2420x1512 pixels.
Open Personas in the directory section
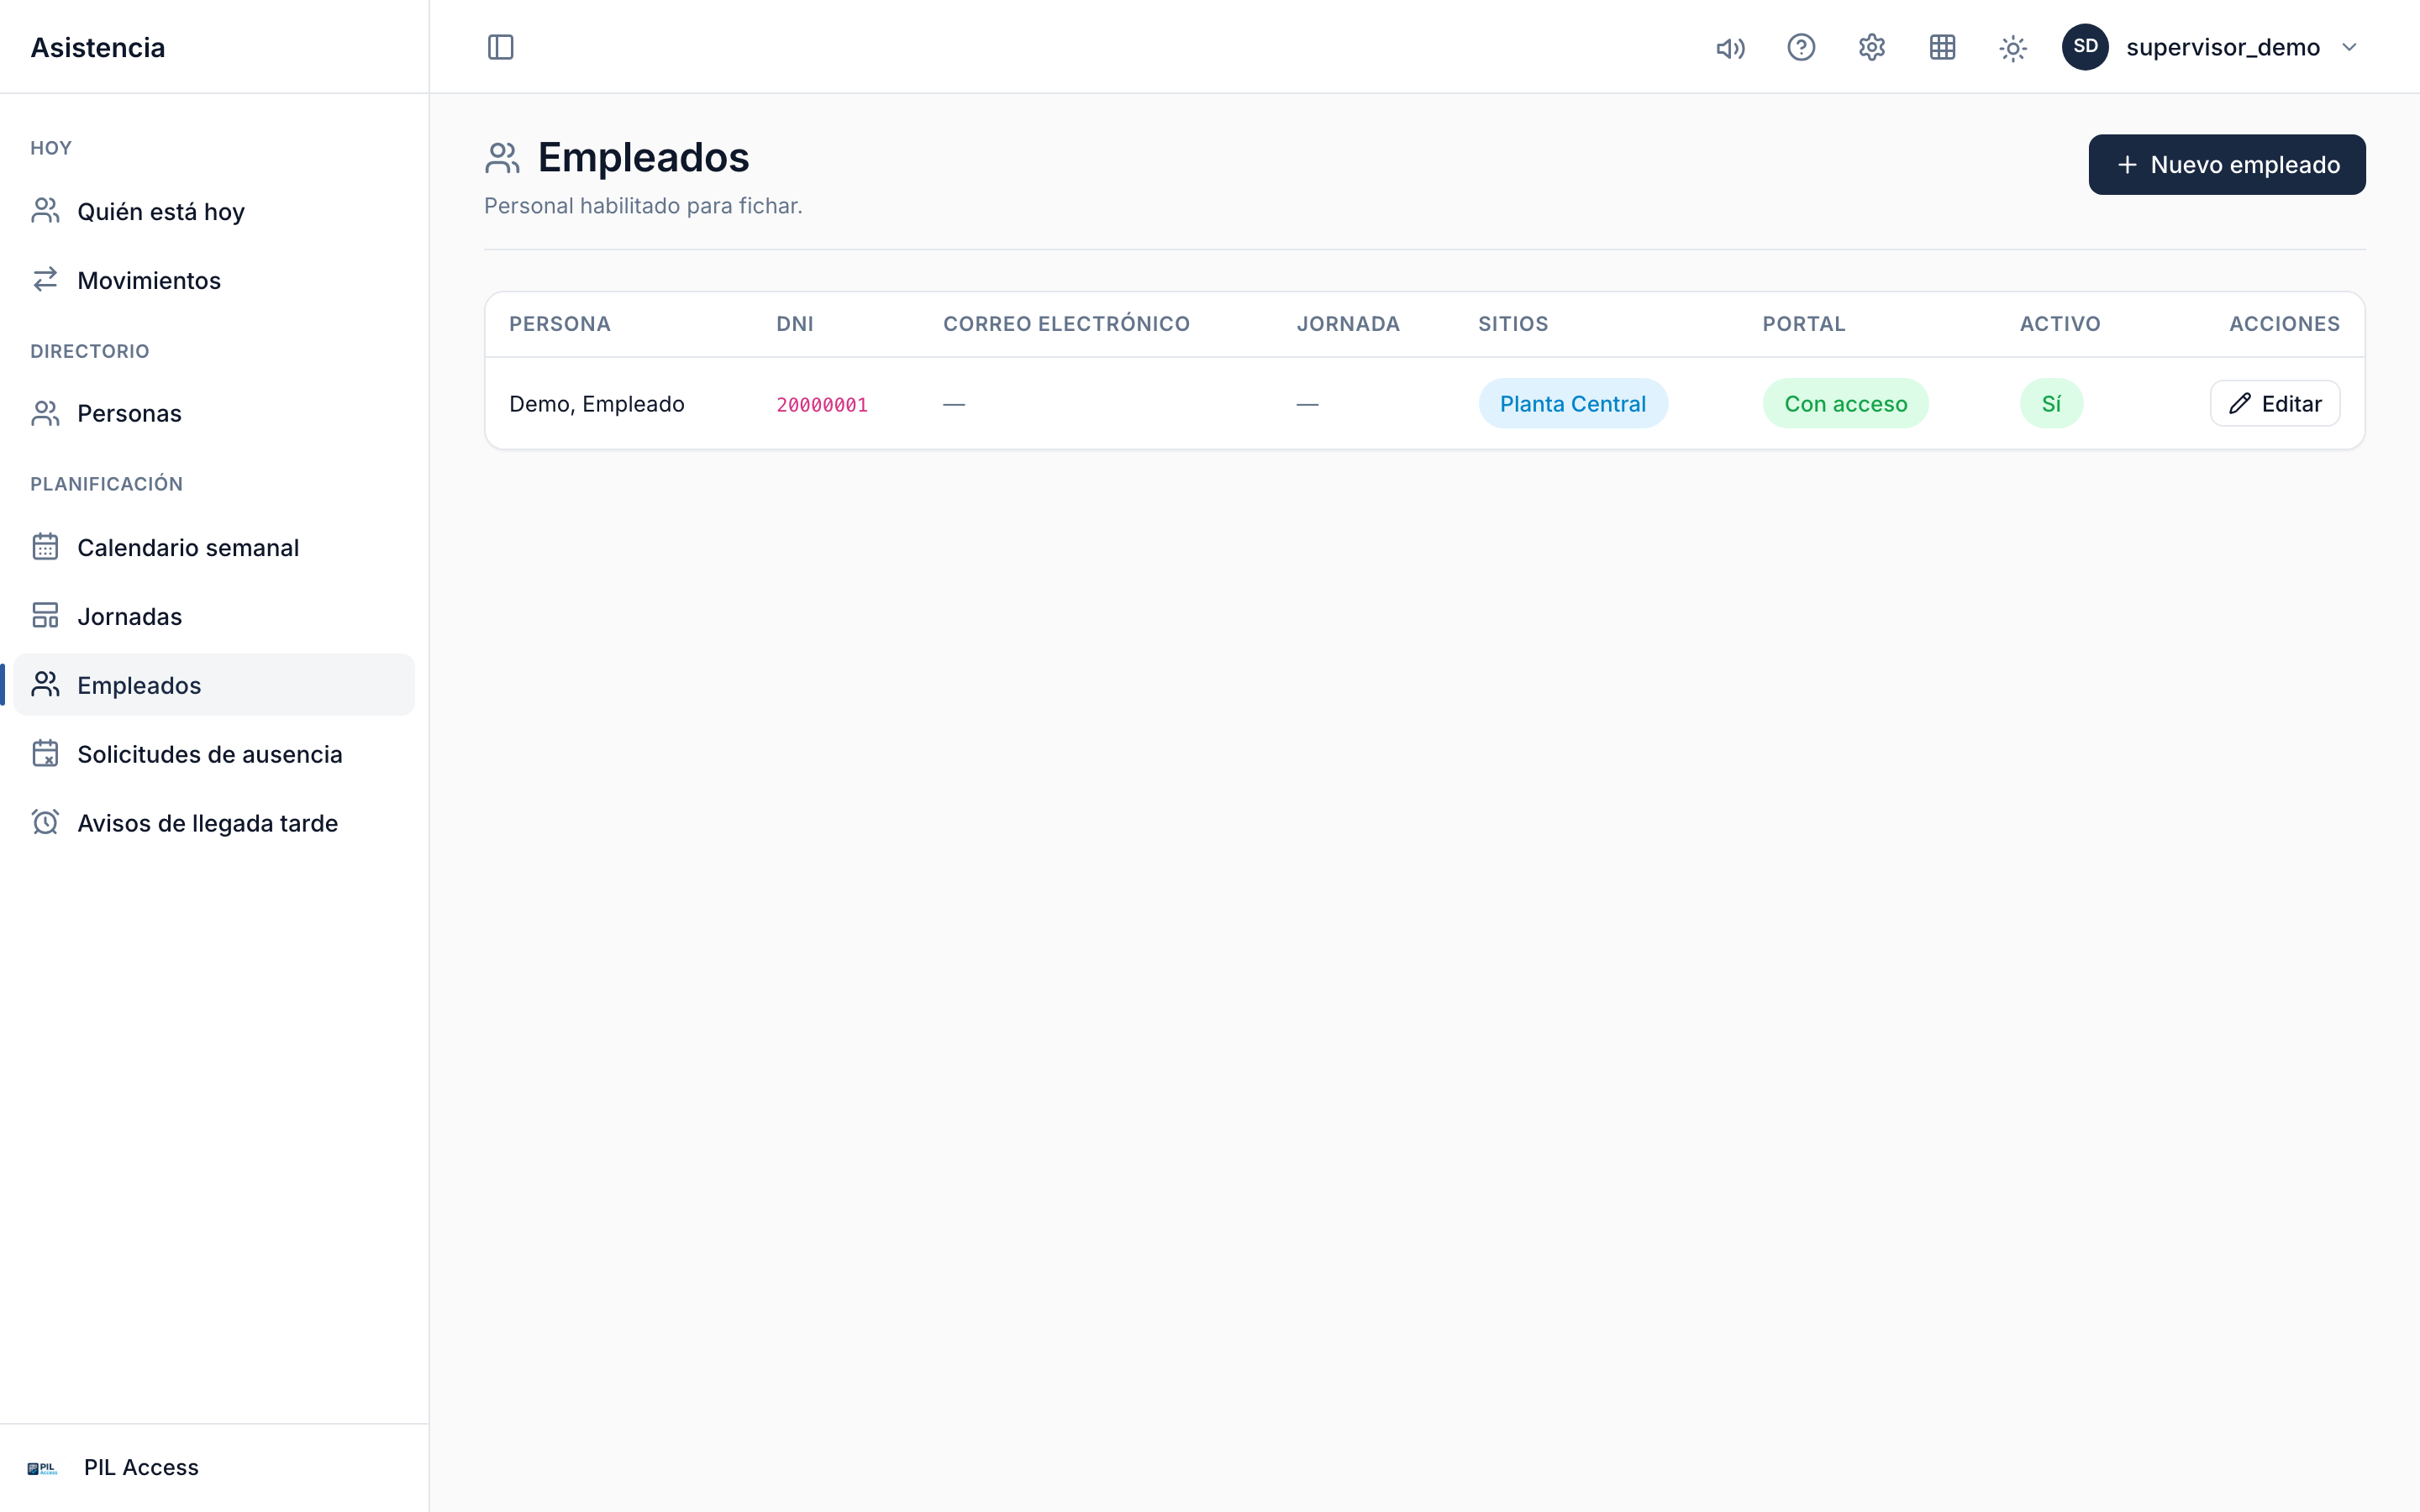point(214,413)
